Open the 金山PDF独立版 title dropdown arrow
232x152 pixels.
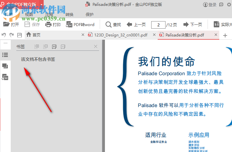tap(42, 5)
